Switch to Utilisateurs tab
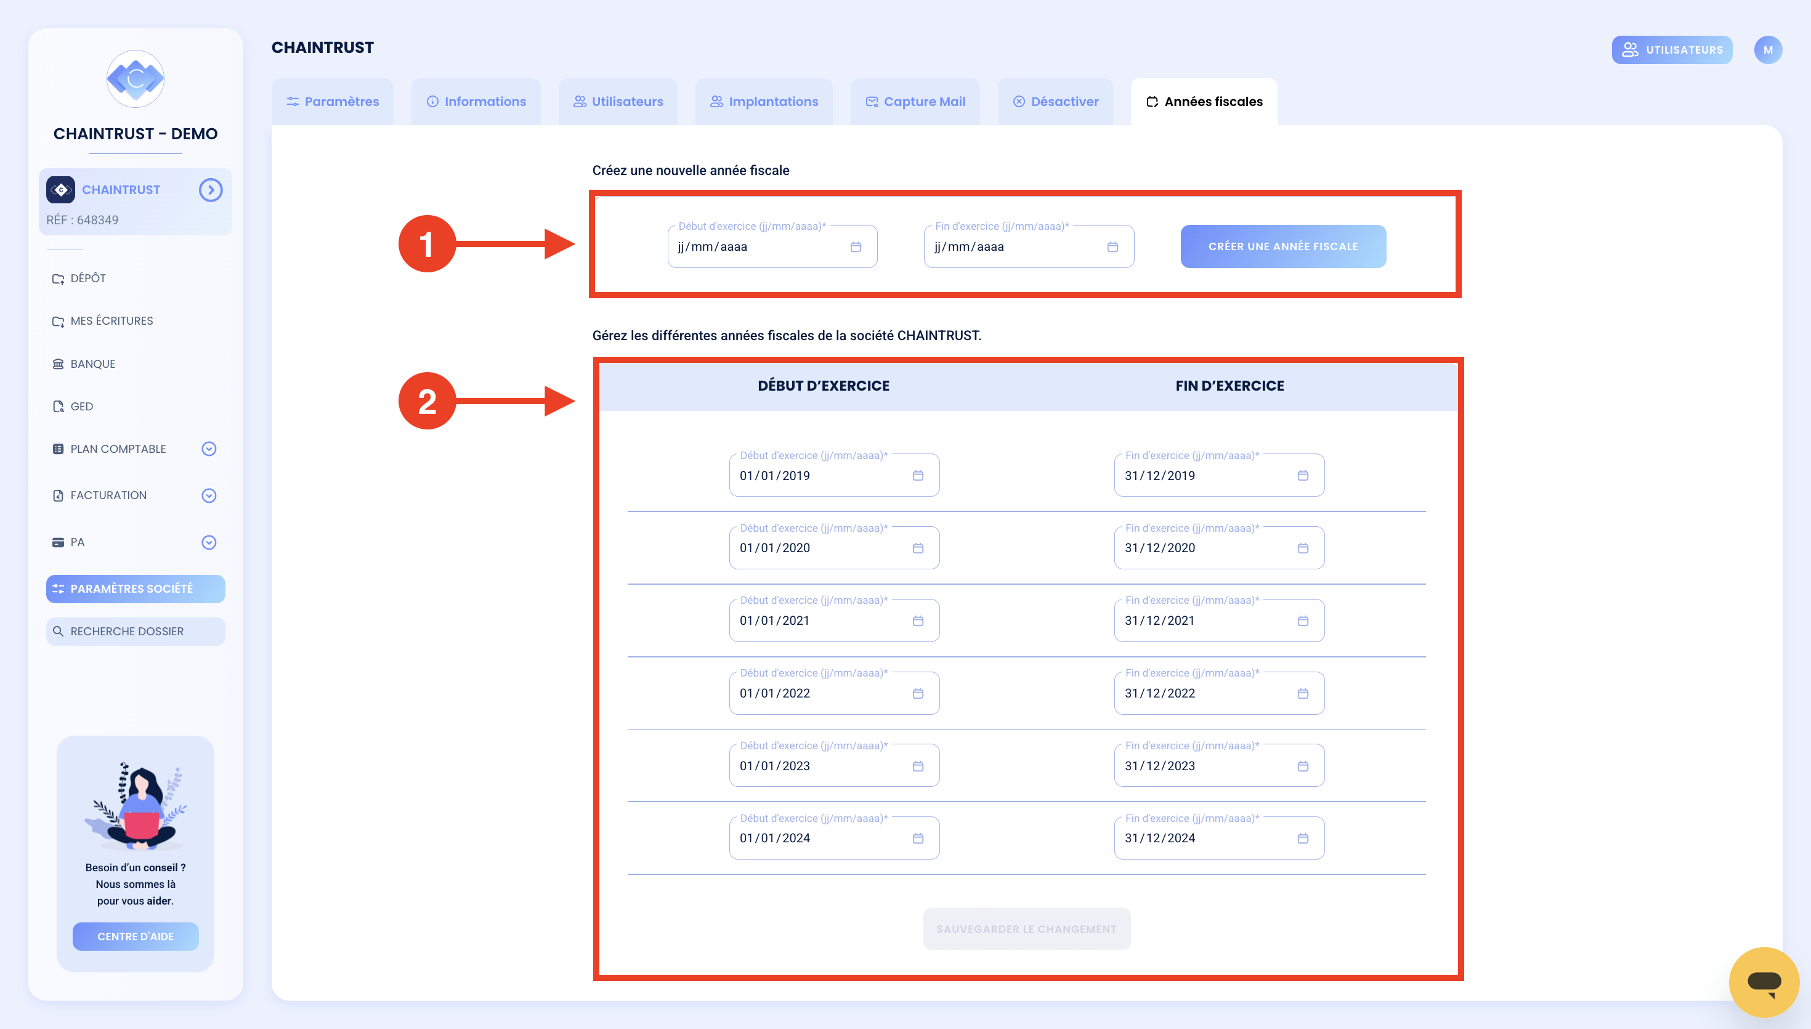Viewport: 1811px width, 1029px height. [x=618, y=102]
